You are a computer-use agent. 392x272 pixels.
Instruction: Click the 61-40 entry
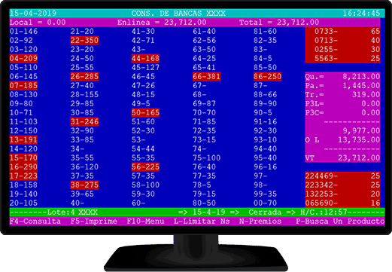(x=204, y=32)
